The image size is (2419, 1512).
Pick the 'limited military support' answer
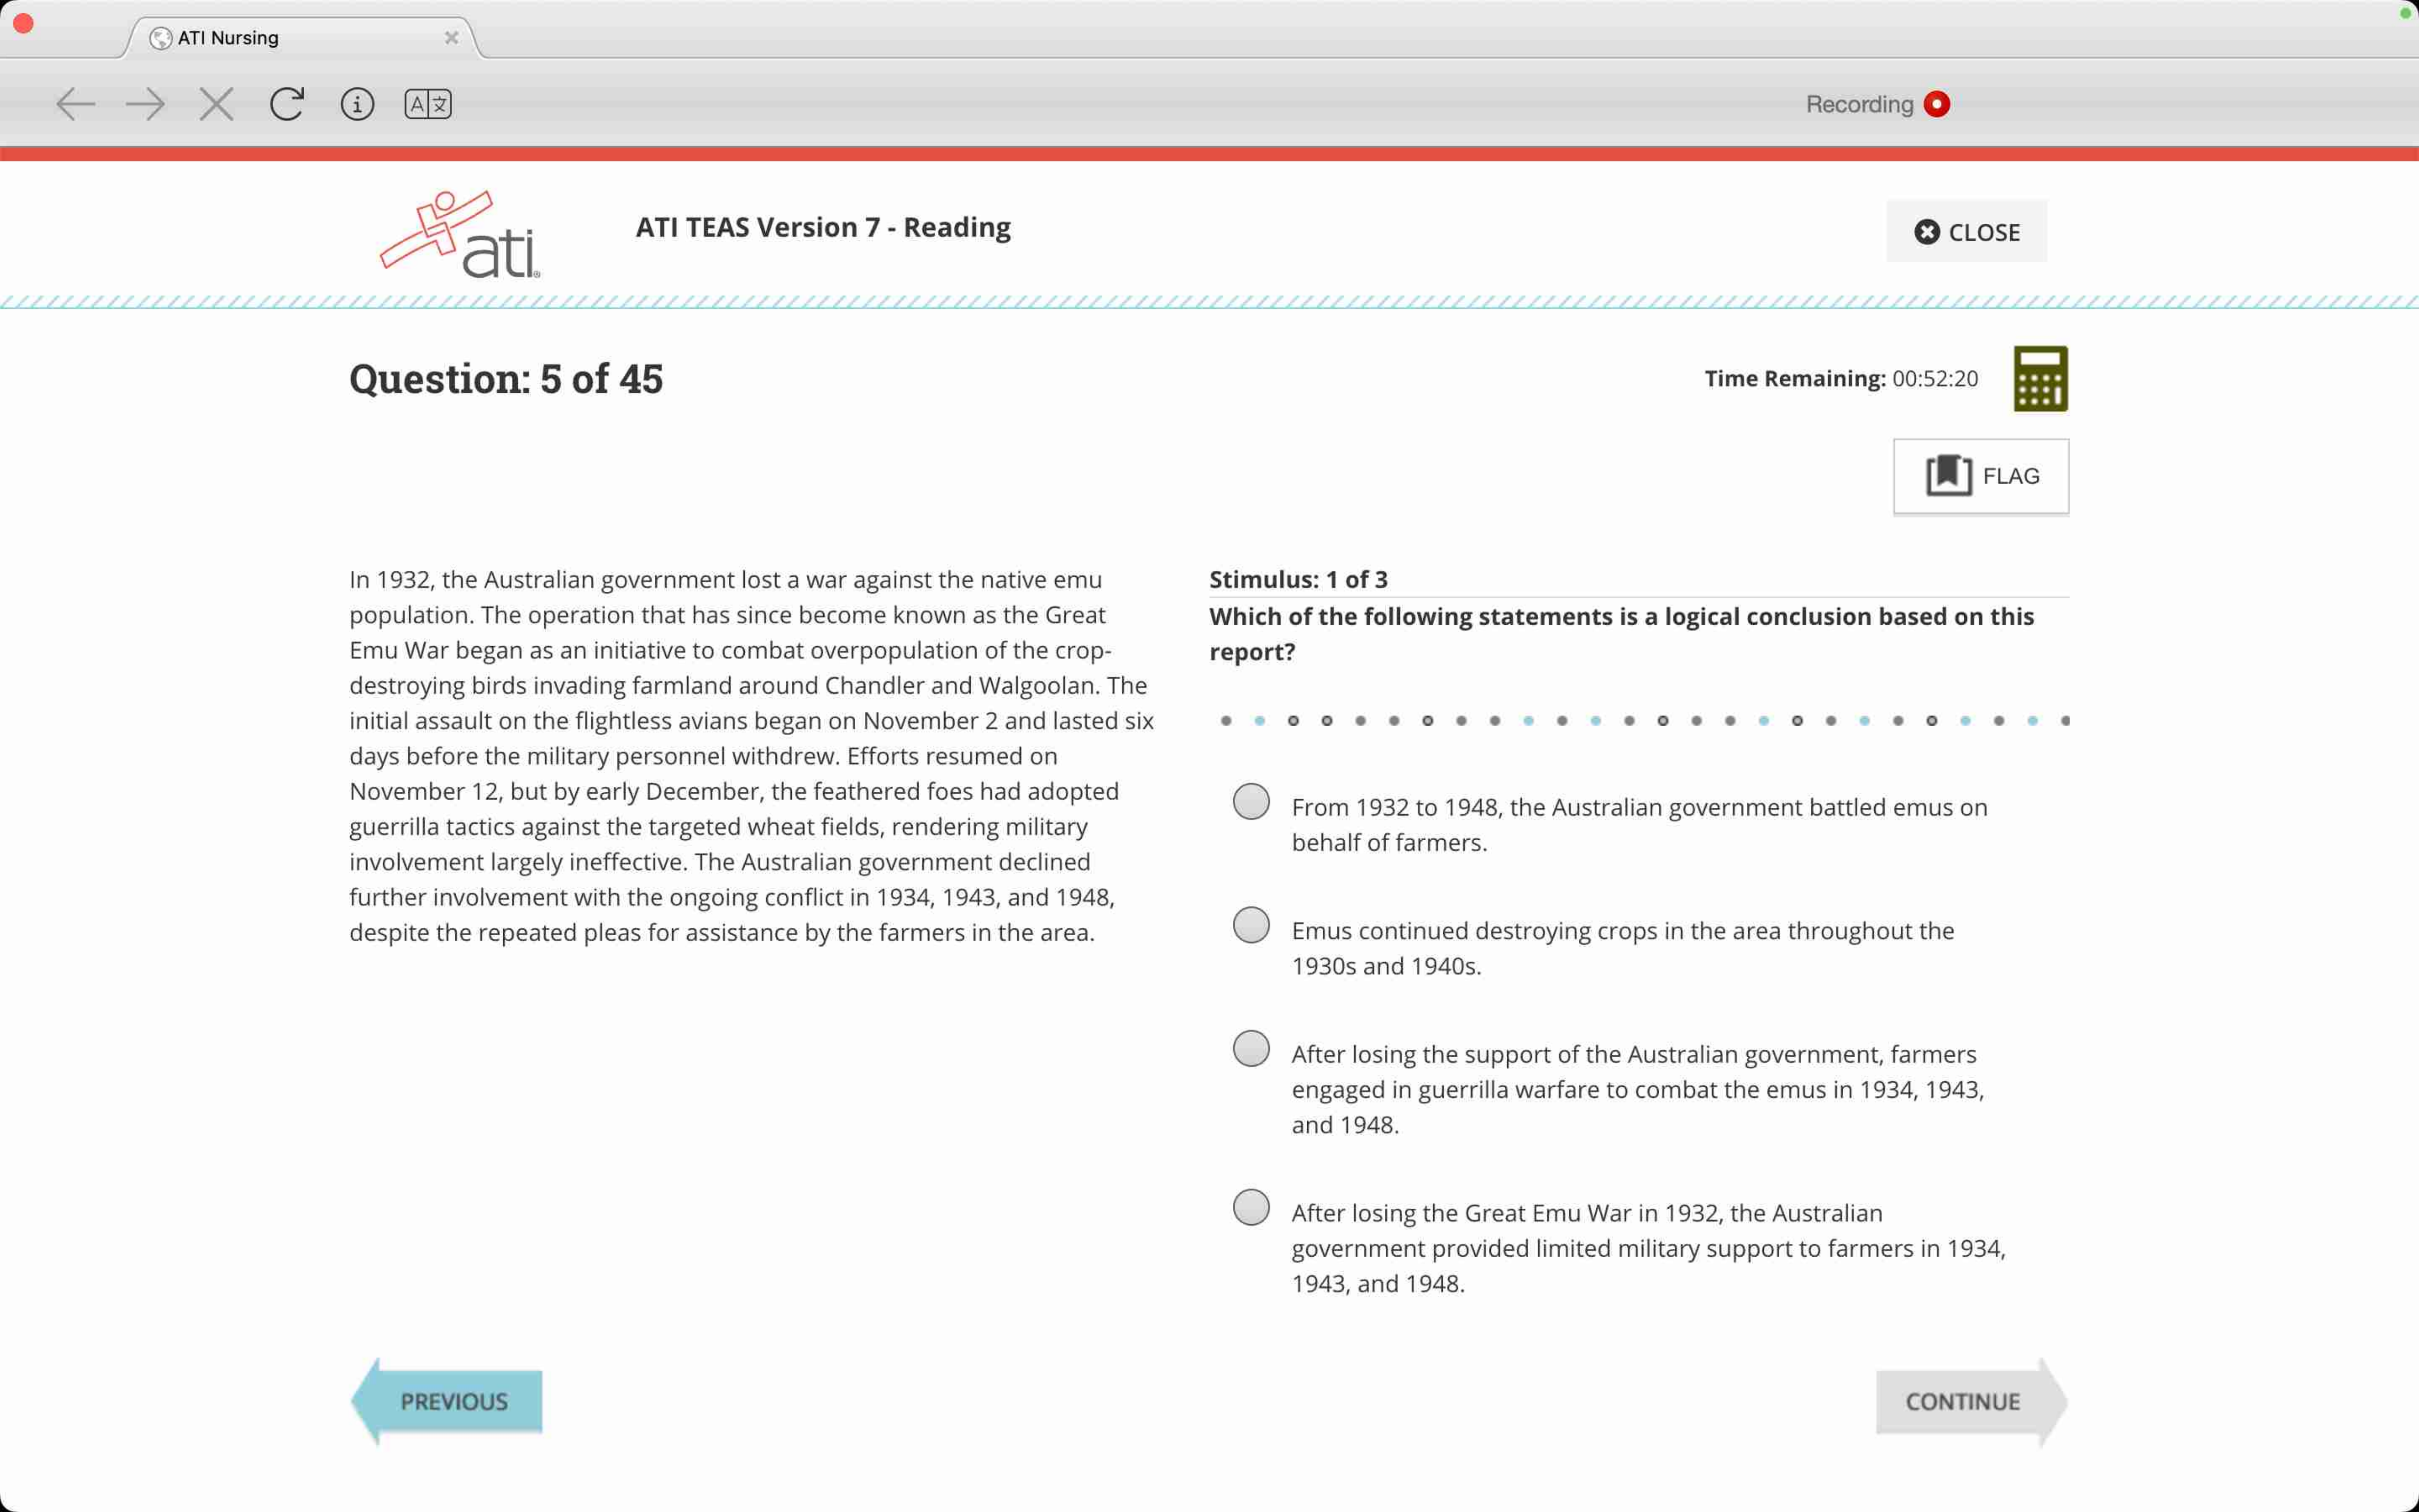(1251, 1208)
